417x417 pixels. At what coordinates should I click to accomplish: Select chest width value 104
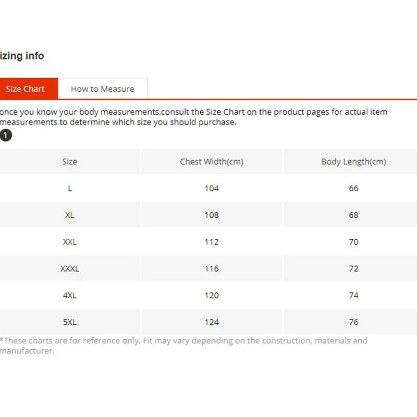point(212,188)
